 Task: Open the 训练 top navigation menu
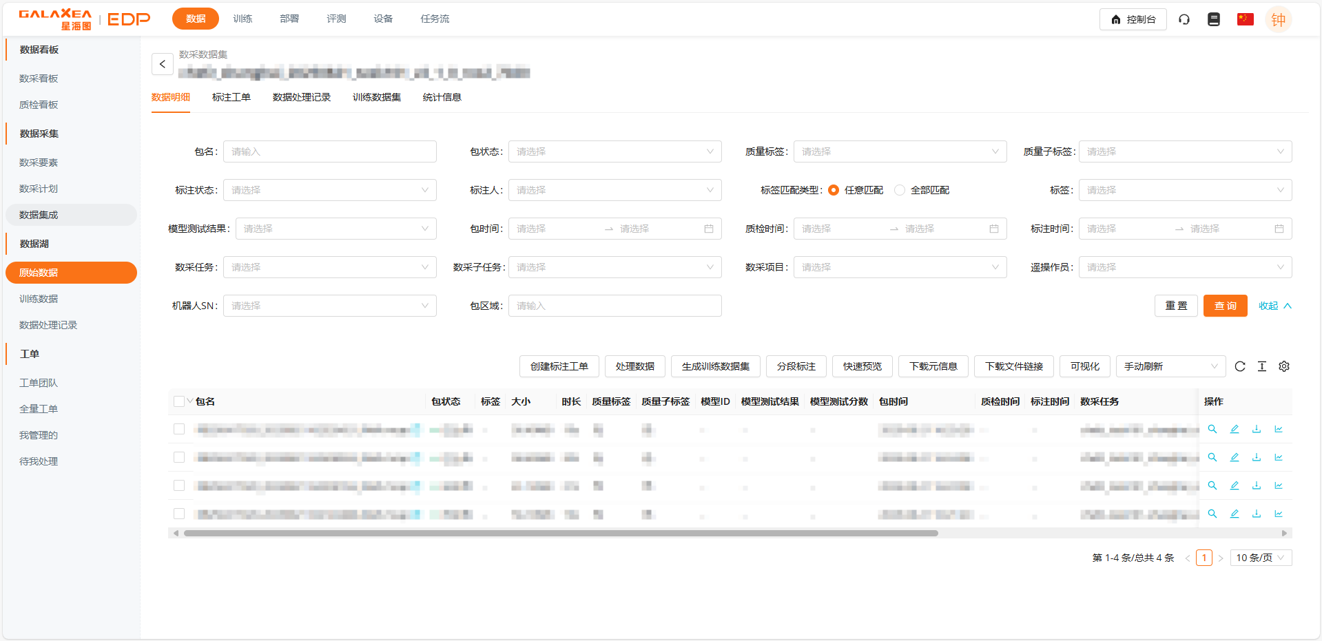click(242, 19)
